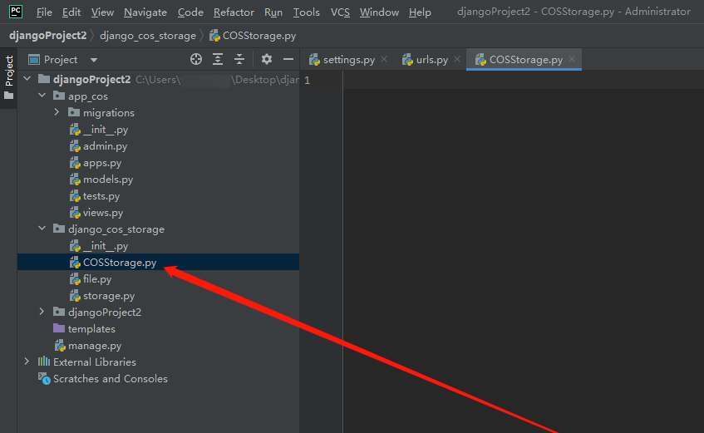Expand the migrations folder
Image resolution: width=704 pixels, height=433 pixels.
pyautogui.click(x=57, y=112)
